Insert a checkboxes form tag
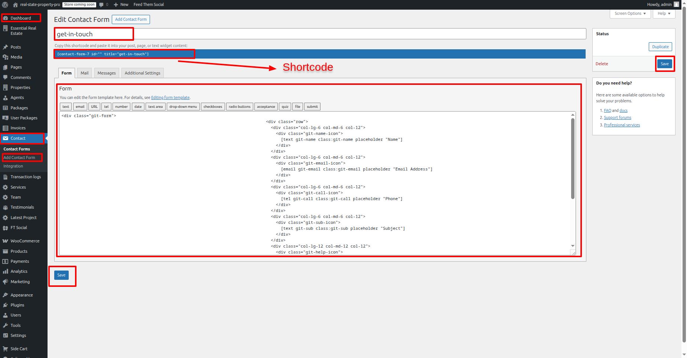 213,107
